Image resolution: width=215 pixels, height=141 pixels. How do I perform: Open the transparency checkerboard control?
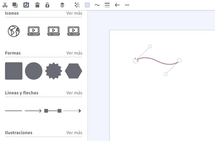[77, 5]
